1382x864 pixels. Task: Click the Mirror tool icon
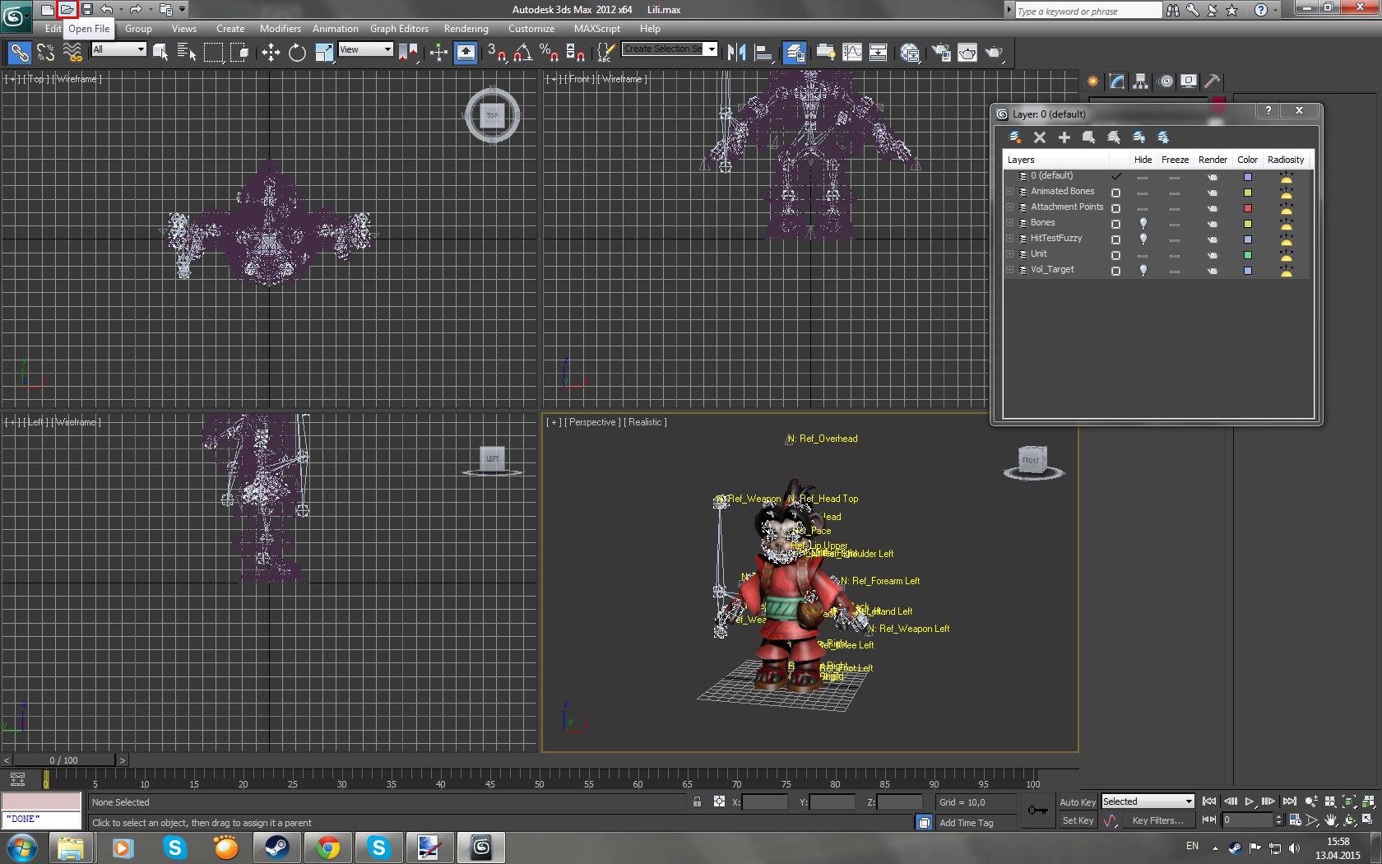pyautogui.click(x=736, y=53)
